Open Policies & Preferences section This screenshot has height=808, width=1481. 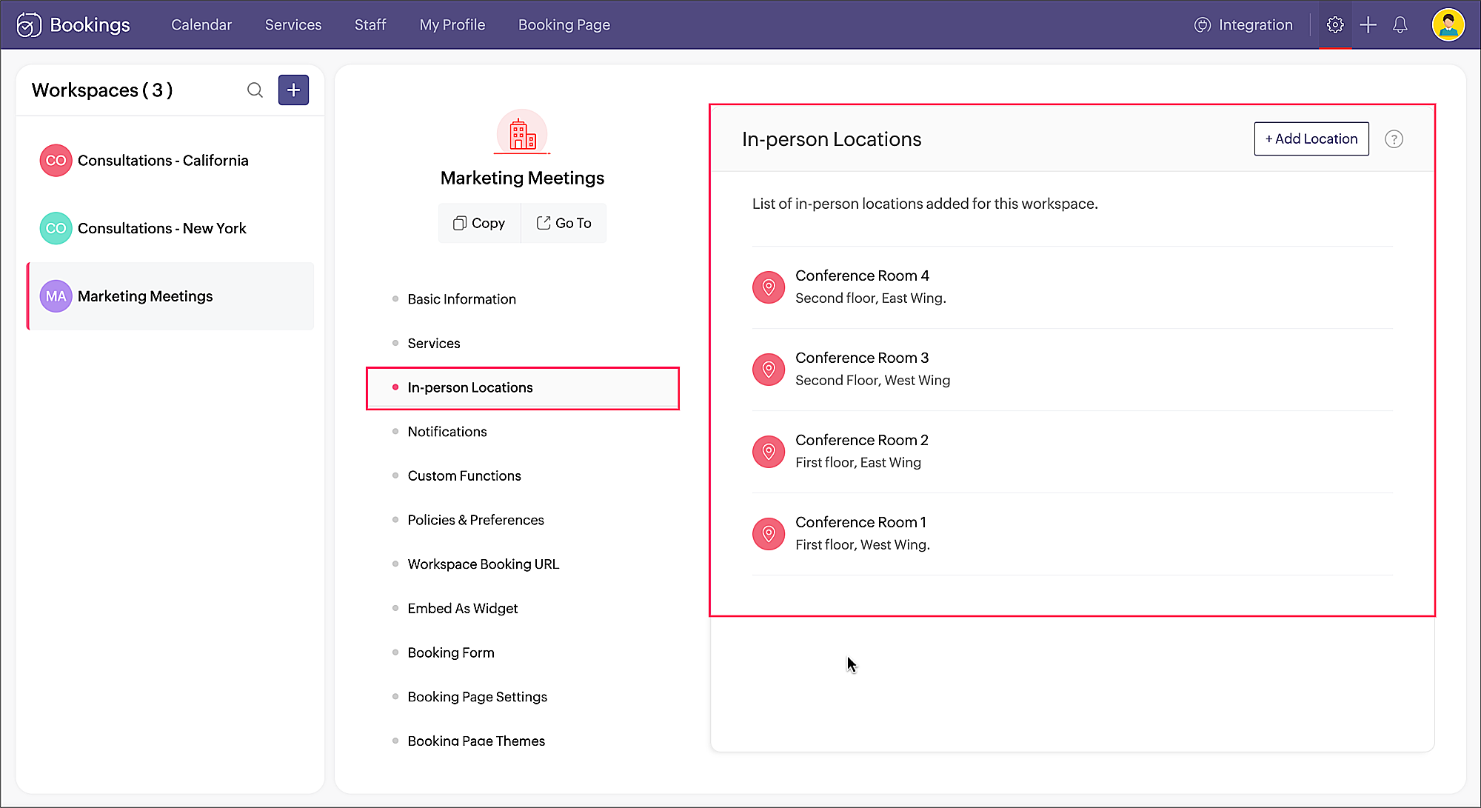[x=475, y=520]
